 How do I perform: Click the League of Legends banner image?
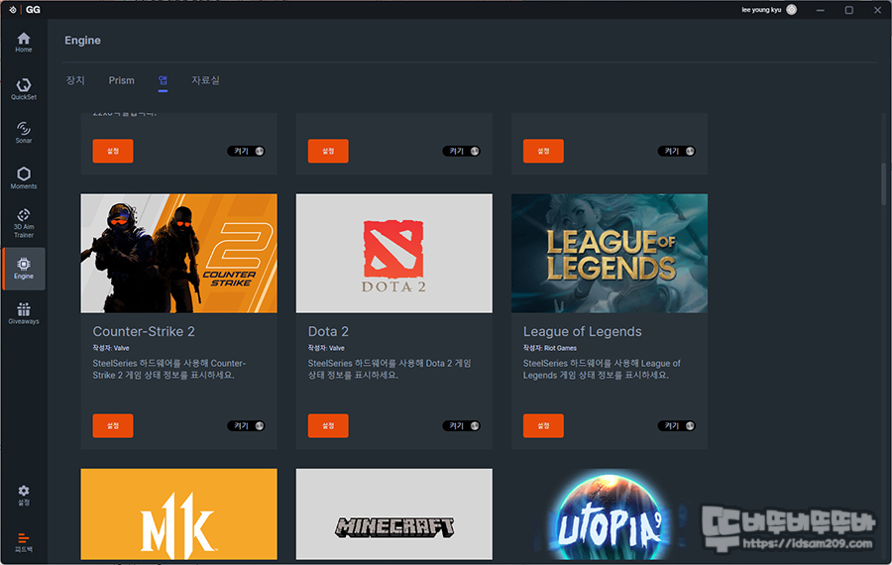610,253
